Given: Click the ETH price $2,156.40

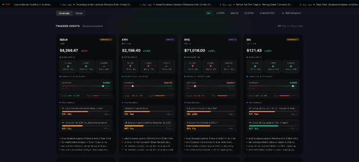Looking at the screenshot, I should (x=131, y=50).
